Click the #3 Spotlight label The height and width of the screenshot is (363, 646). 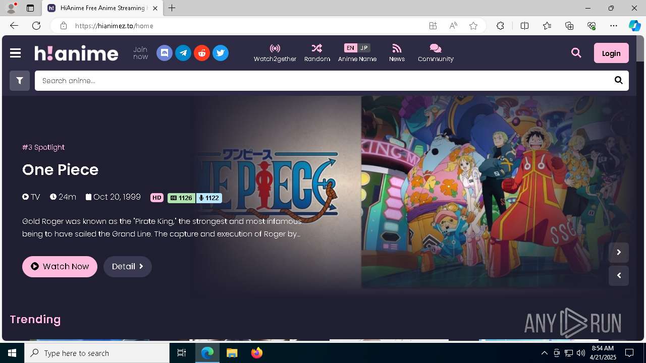point(43,147)
